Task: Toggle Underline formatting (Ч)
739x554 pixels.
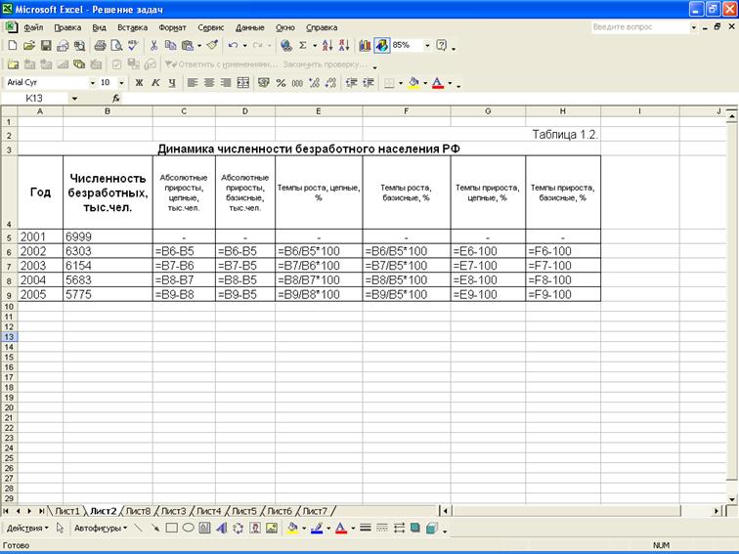Action: point(171,83)
